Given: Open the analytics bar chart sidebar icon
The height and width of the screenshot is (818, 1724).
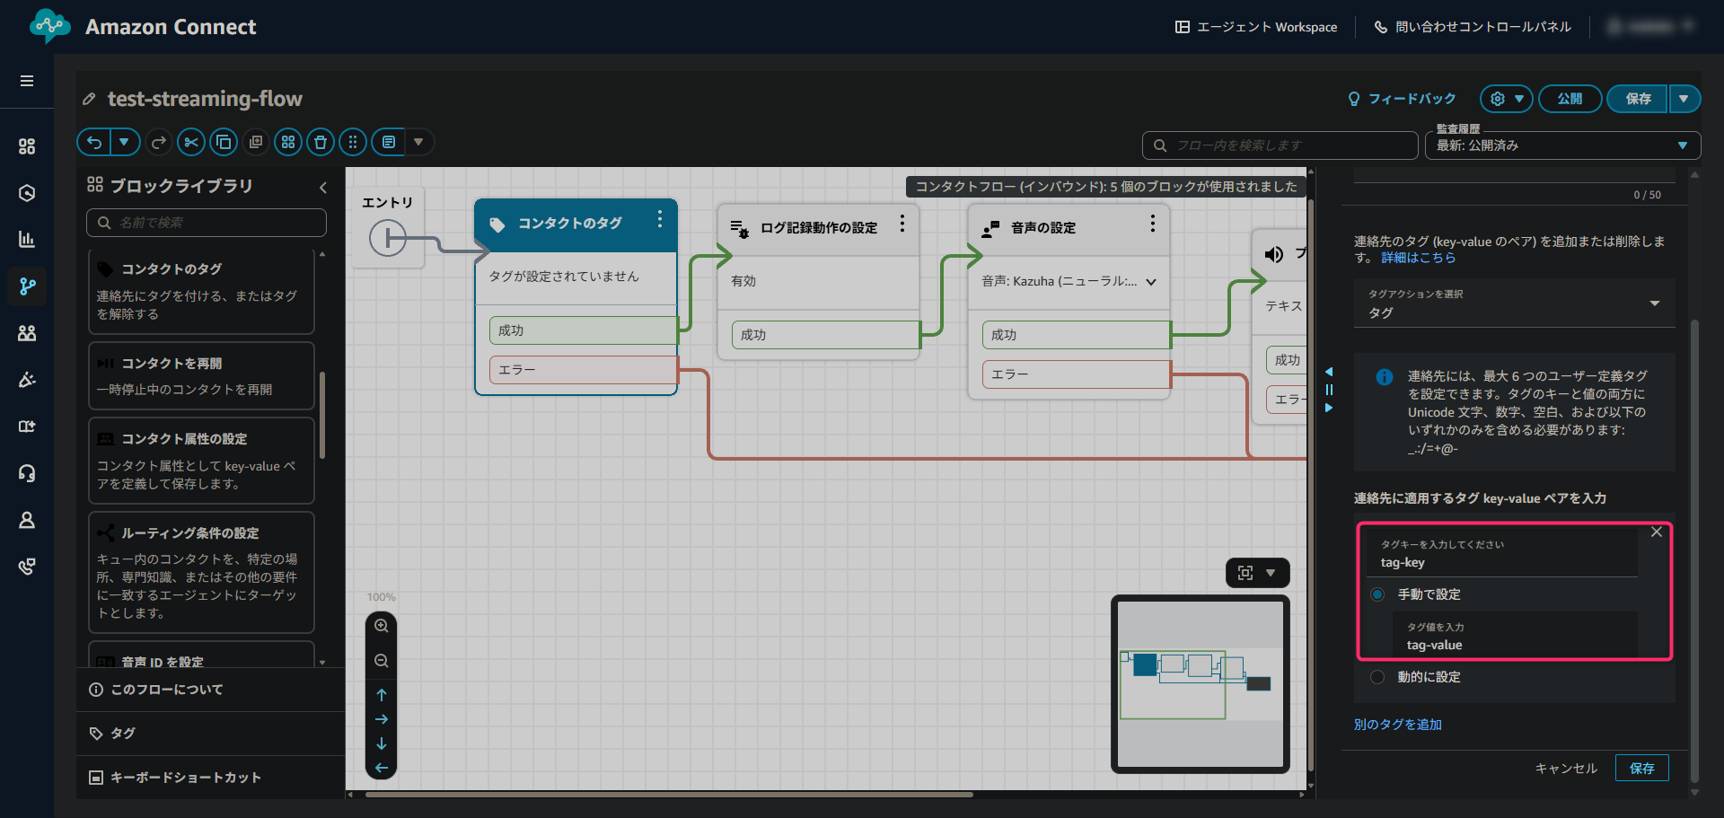Looking at the screenshot, I should pos(27,239).
